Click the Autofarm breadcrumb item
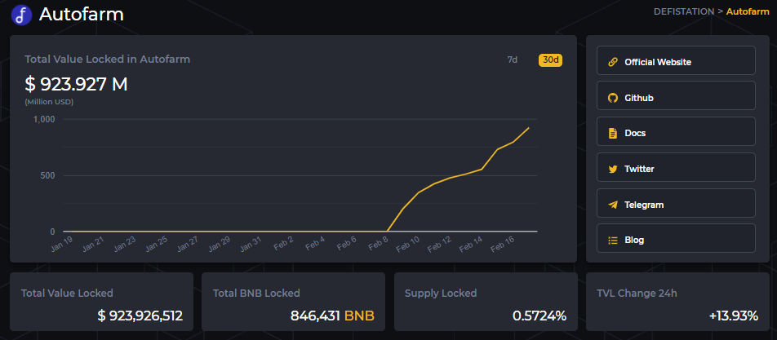The image size is (777, 340). coord(748,11)
